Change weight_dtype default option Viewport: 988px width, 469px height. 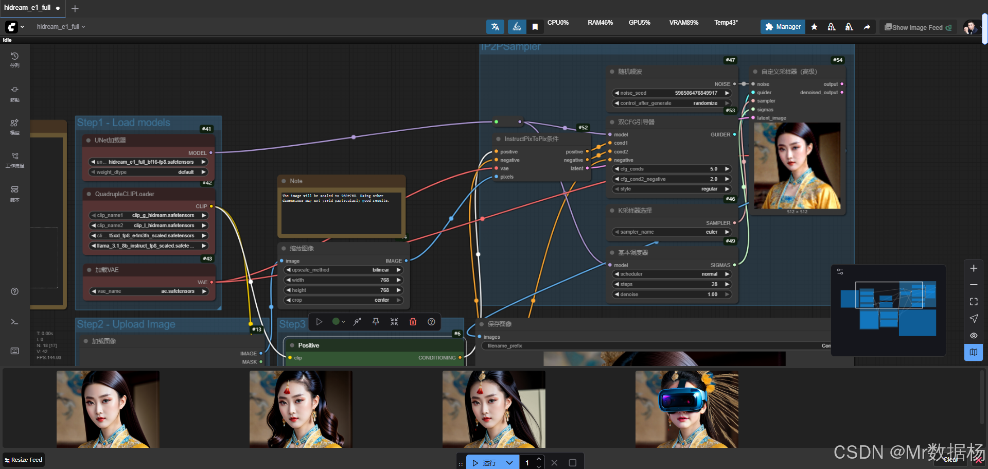[148, 172]
